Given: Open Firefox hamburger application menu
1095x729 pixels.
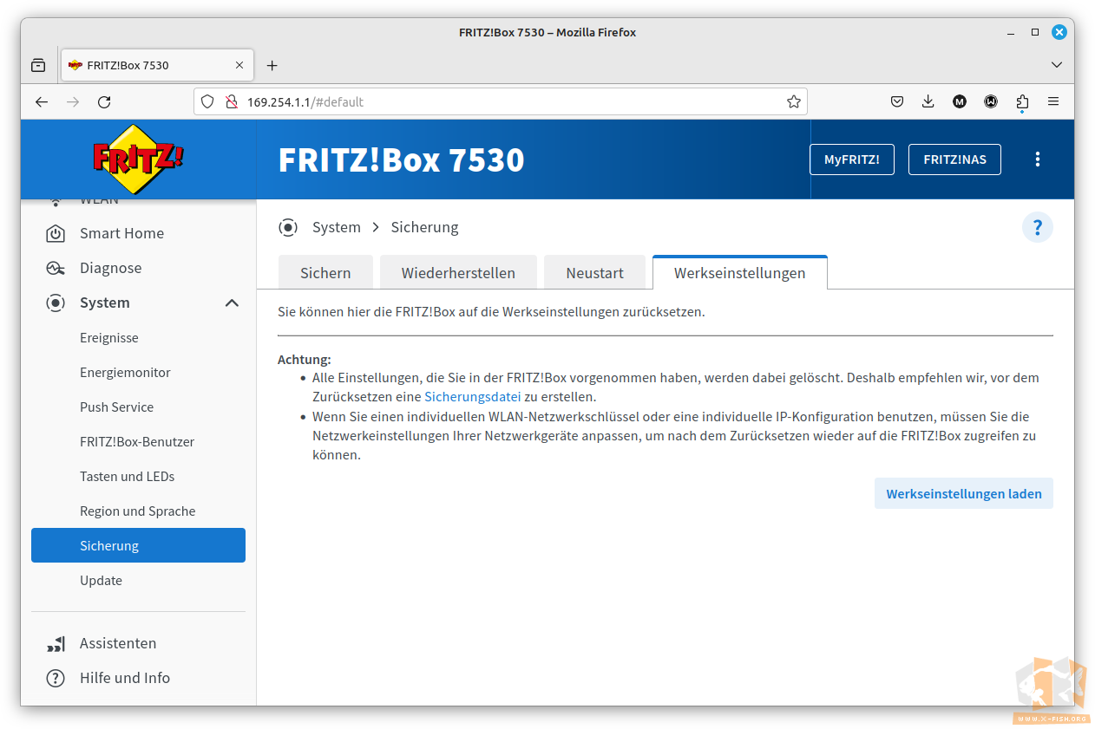Looking at the screenshot, I should [x=1053, y=101].
